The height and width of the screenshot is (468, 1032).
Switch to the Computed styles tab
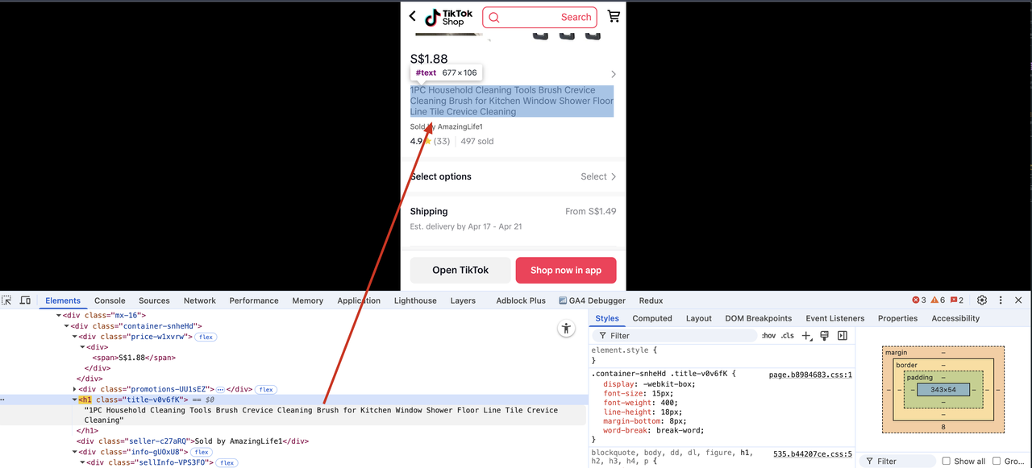point(652,318)
